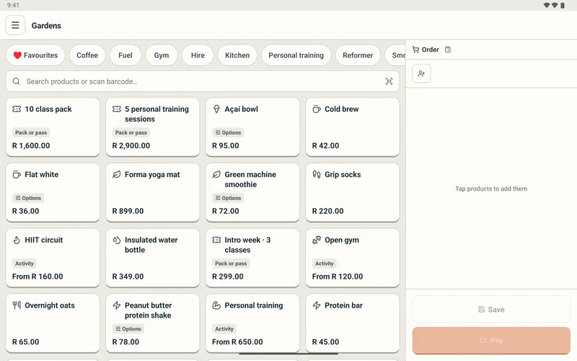Click the bicep icon on Personal training
The height and width of the screenshot is (361, 577).
pyautogui.click(x=216, y=305)
